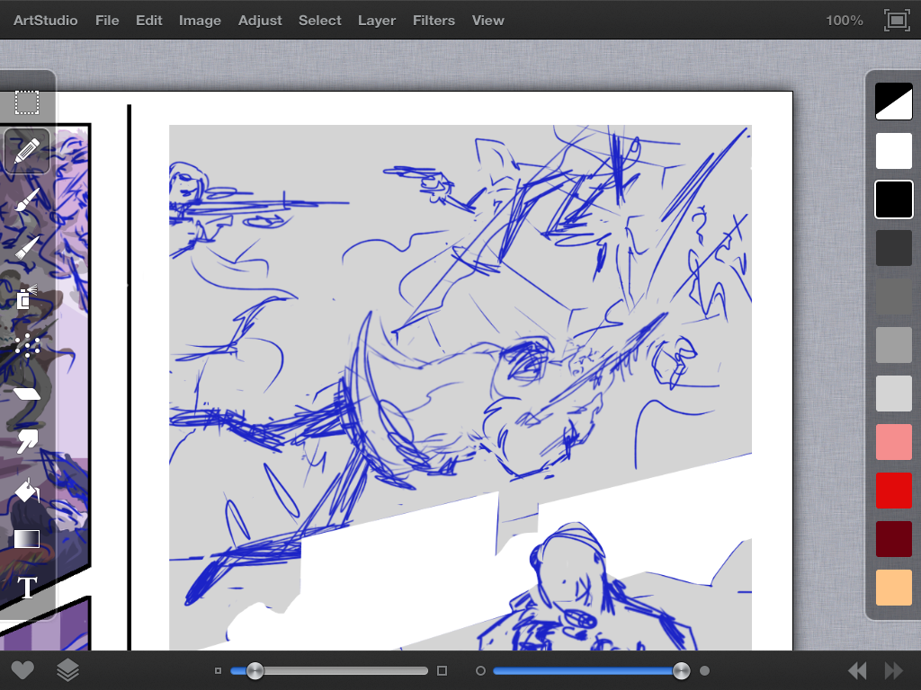Image resolution: width=921 pixels, height=690 pixels.
Task: Select the rectangular selection tool
Action: point(27,102)
